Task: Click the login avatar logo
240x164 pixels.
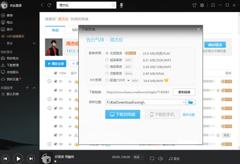Action: (x=4, y=5)
